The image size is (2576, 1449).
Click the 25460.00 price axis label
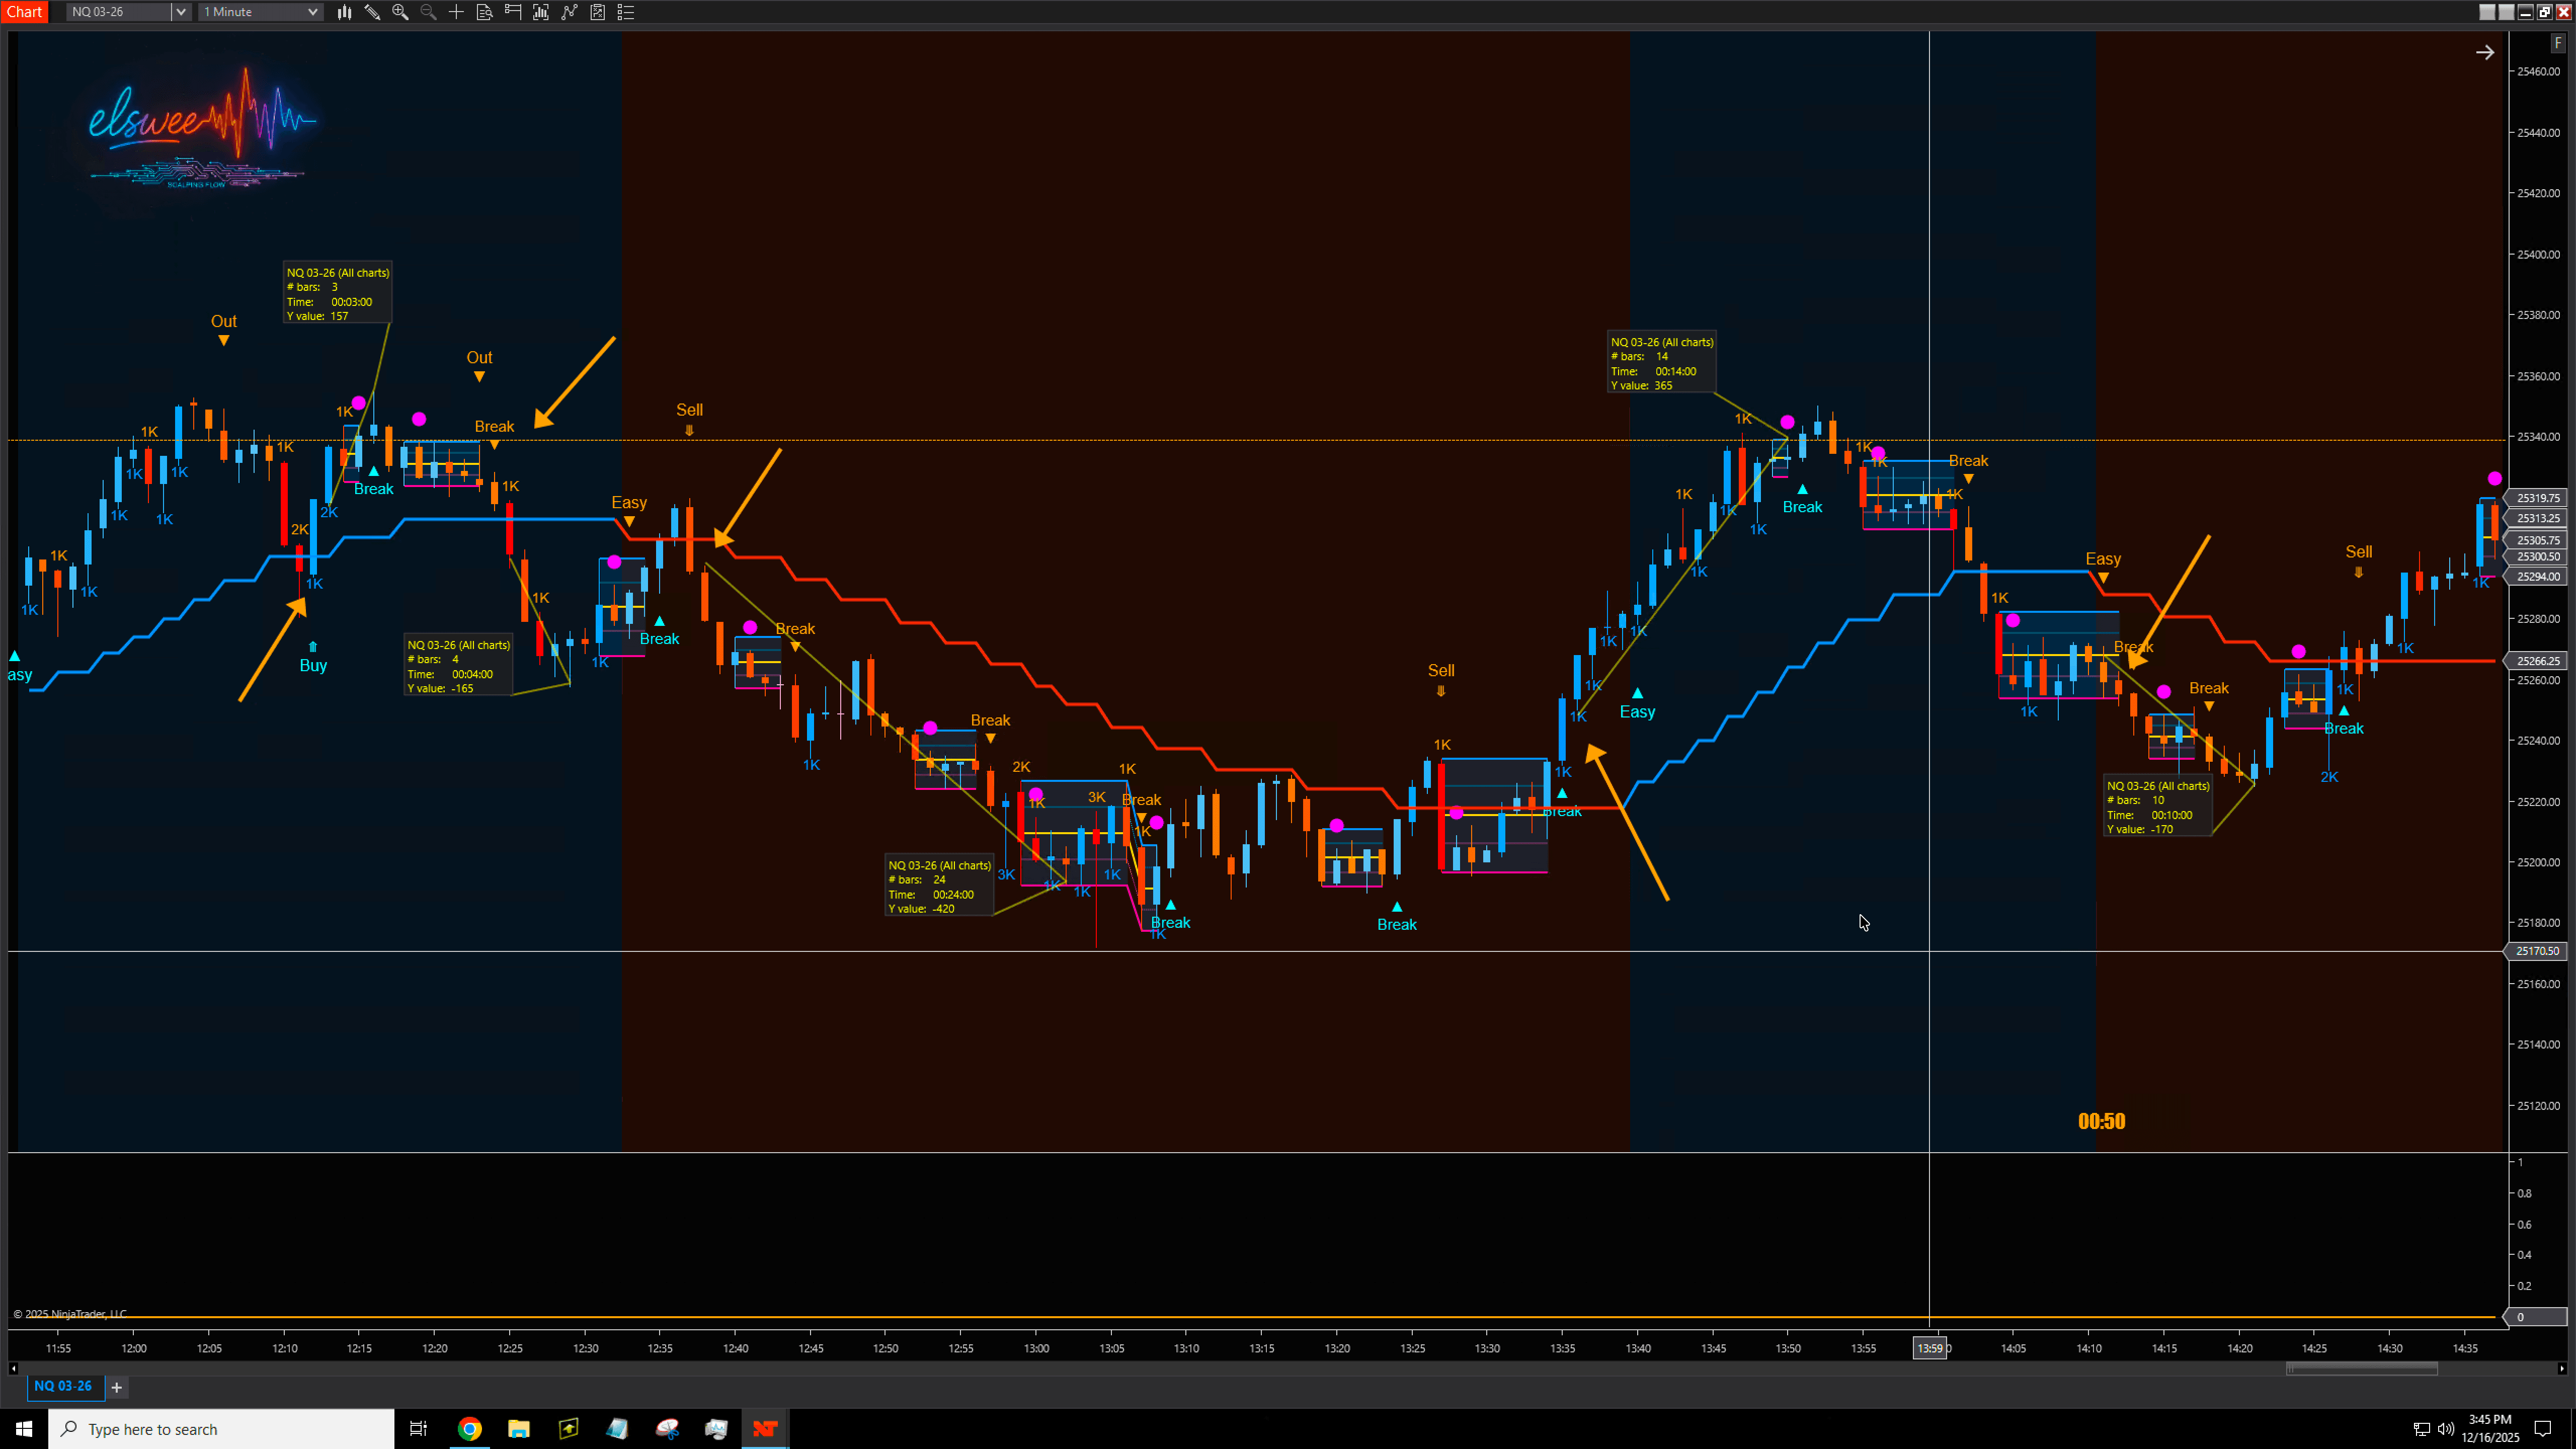point(2539,72)
